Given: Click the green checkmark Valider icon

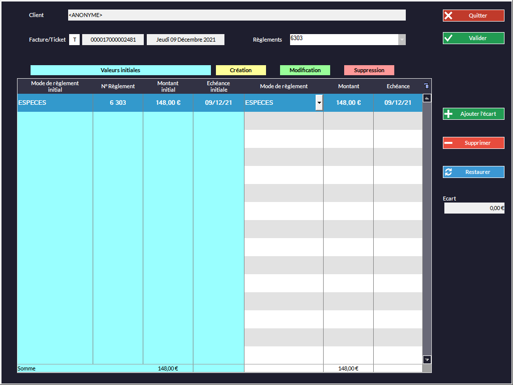Looking at the screenshot, I should (x=448, y=38).
